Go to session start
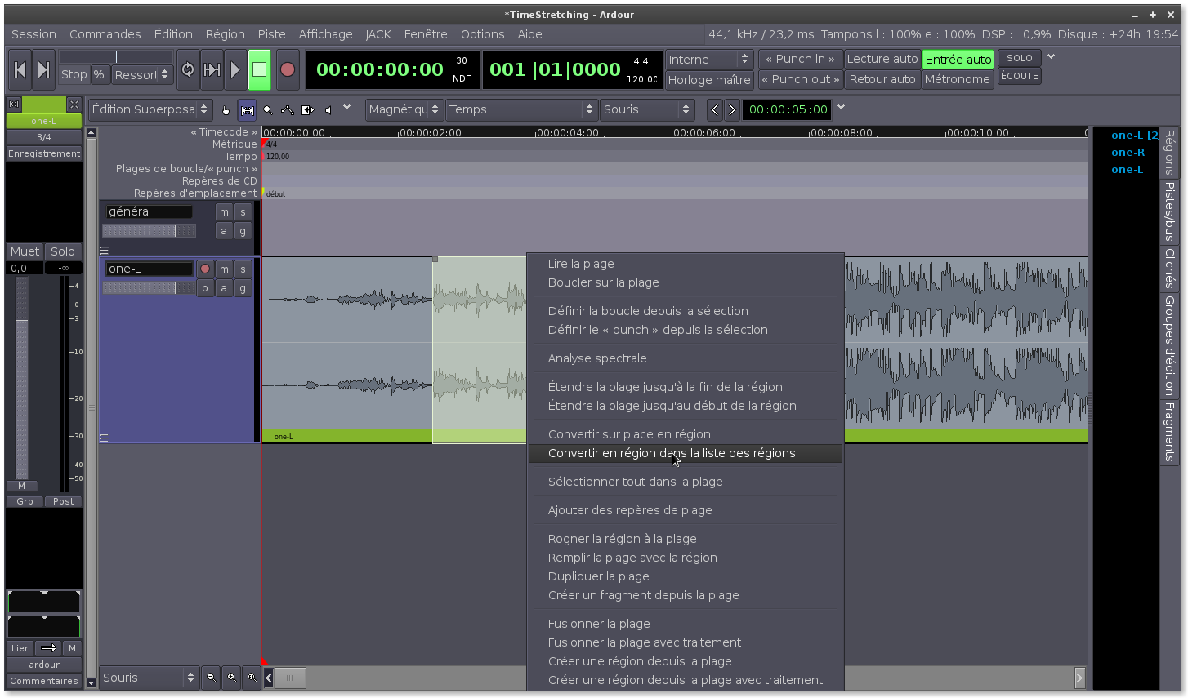 (20, 70)
